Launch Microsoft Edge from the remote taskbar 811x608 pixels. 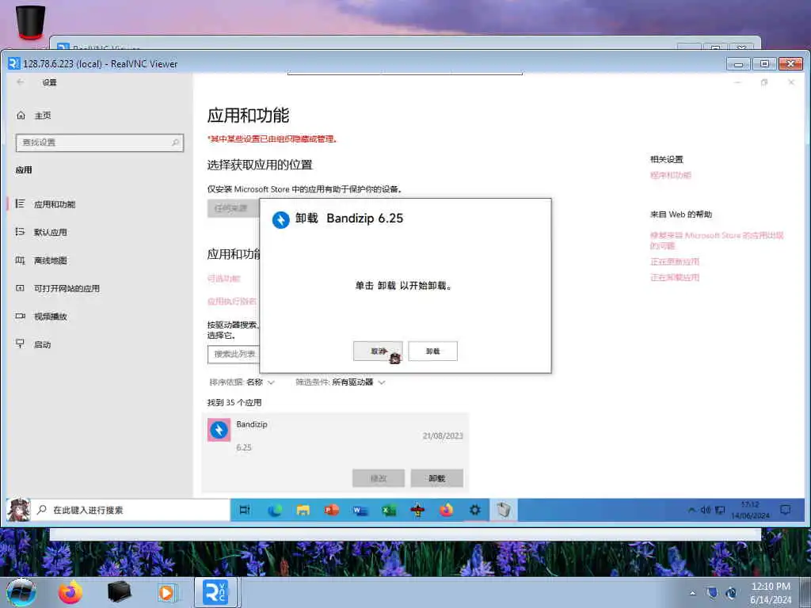tap(275, 511)
